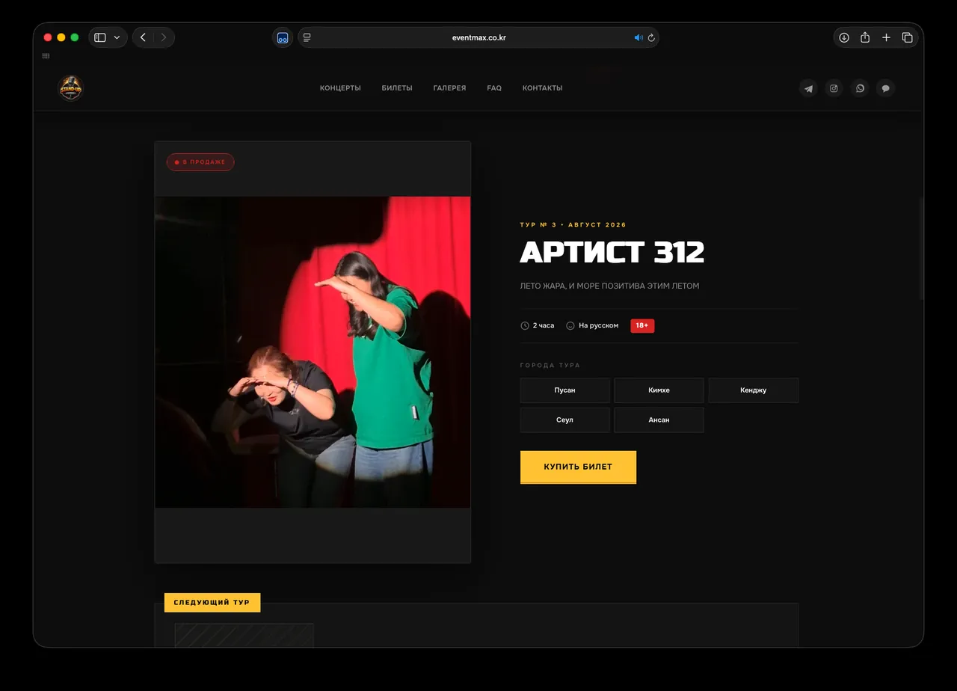The image size is (957, 691).
Task: Open a new tab with plus icon
Action: click(x=886, y=37)
